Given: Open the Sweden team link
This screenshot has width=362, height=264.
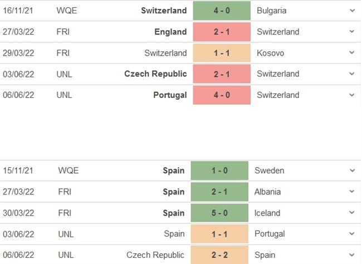Looking at the screenshot, I should (269, 170).
